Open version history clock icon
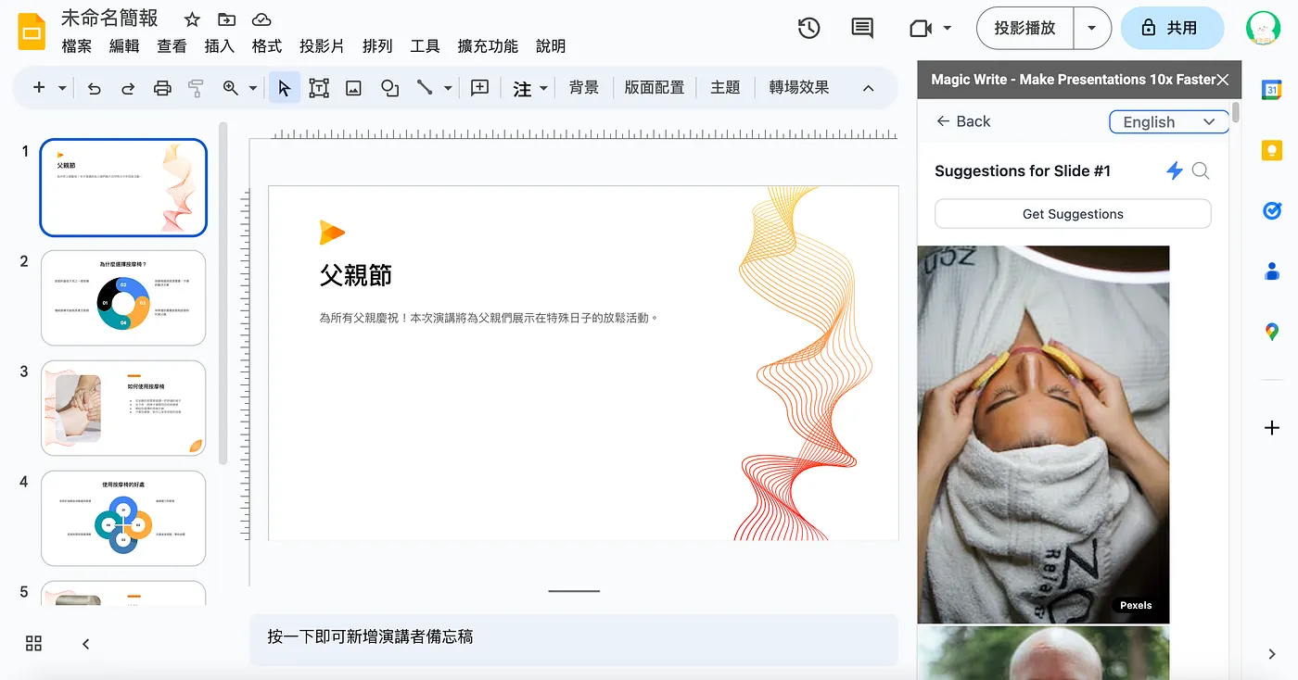Screen dimensions: 1298x680 click(x=808, y=29)
